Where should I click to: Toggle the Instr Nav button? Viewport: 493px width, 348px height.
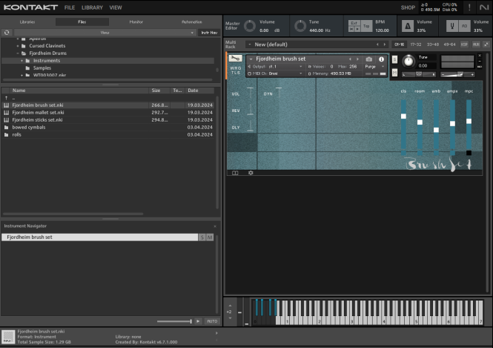209,33
